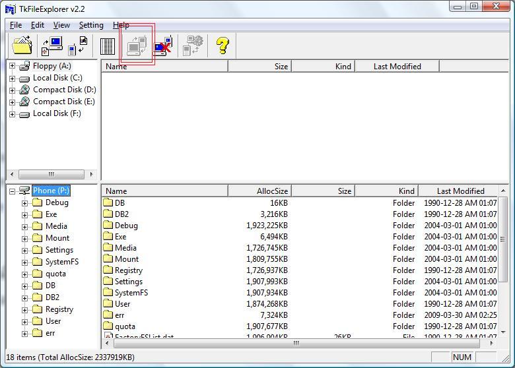The width and height of the screenshot is (515, 368).
Task: Select the Mount folder in phone tree
Action: tap(57, 238)
